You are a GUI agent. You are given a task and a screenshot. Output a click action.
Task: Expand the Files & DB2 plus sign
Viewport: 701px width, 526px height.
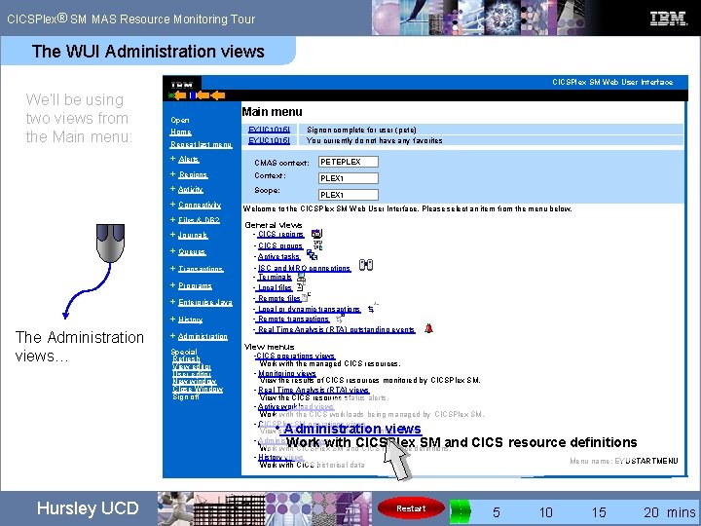[172, 219]
